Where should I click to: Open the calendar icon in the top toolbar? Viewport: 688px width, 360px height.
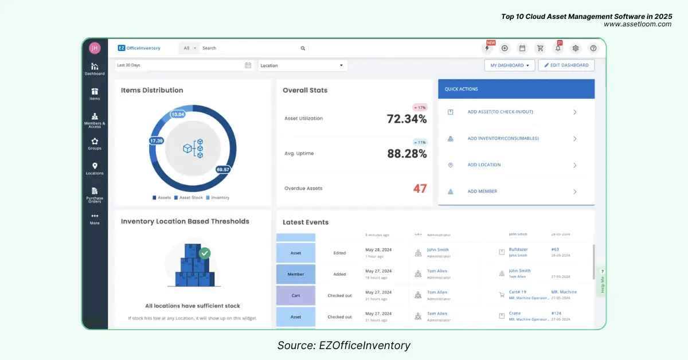pos(522,48)
